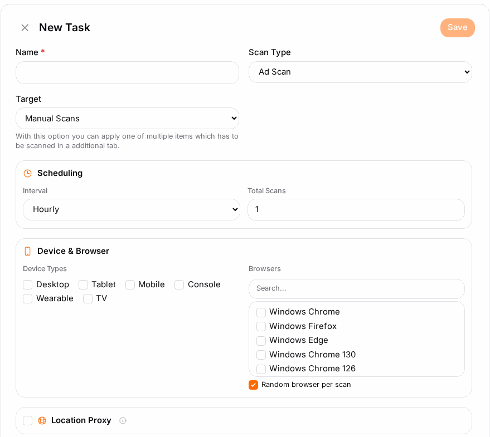Viewport: 490px width, 437px height.
Task: Open the Target dropdown showing Manual Scans
Action: pos(127,119)
